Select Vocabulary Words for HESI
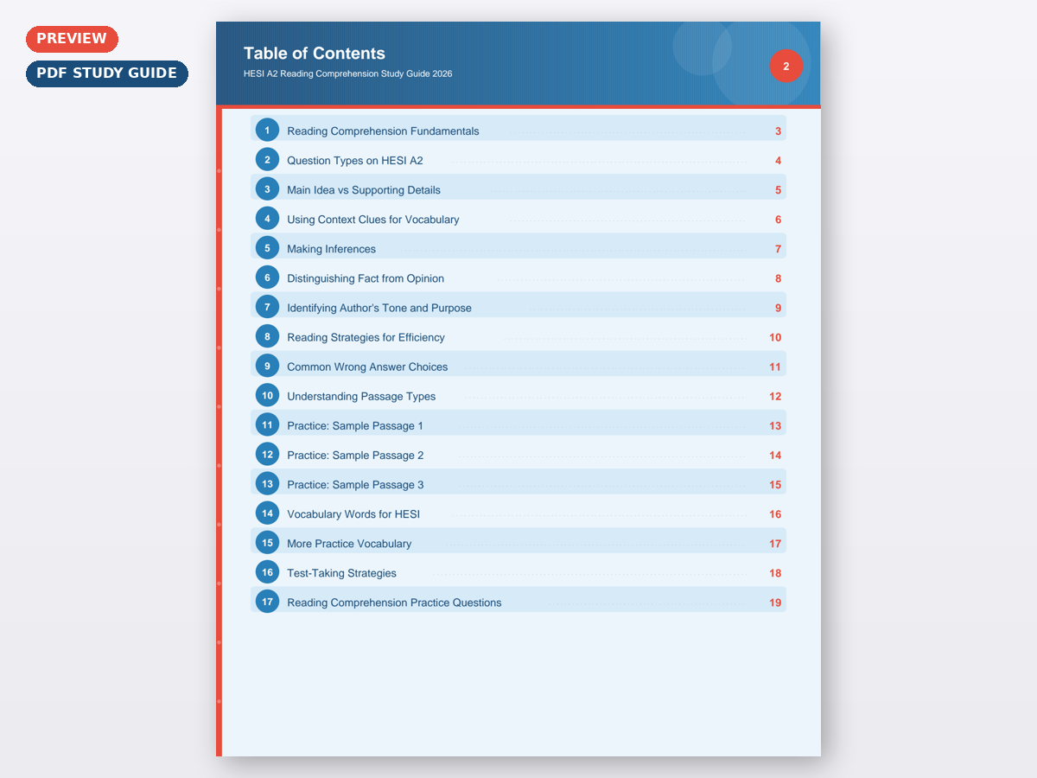 [353, 514]
